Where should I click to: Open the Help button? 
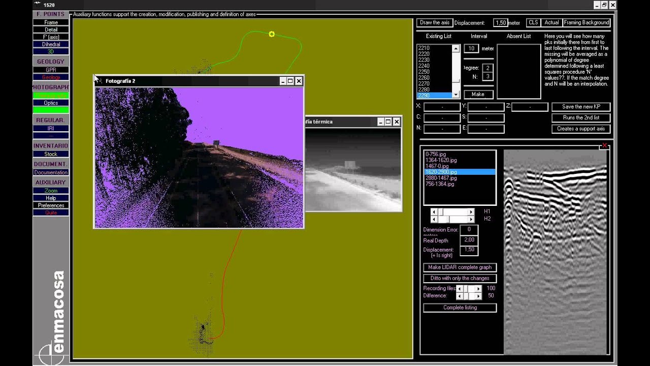click(x=51, y=198)
